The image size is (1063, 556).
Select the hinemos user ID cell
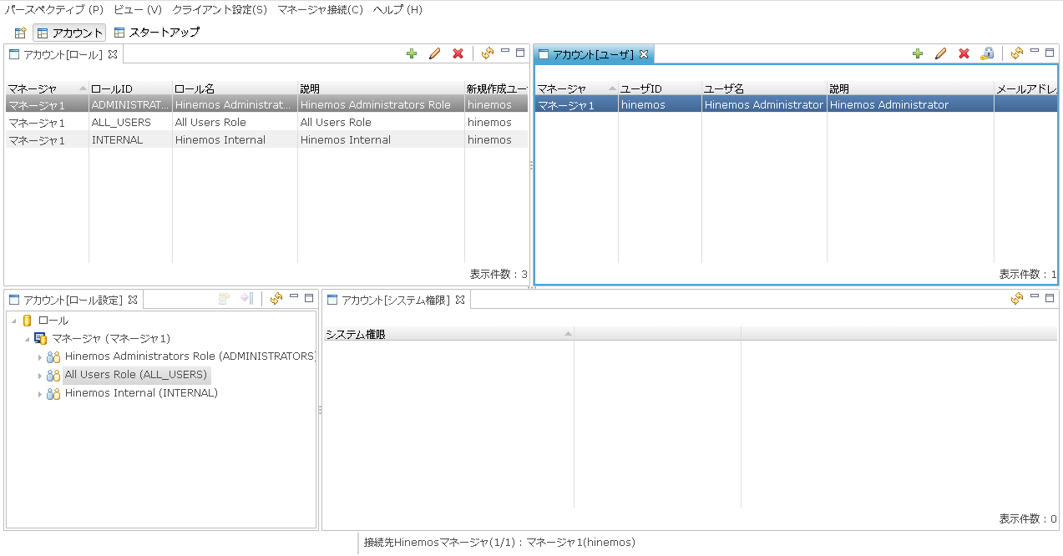pyautogui.click(x=660, y=105)
